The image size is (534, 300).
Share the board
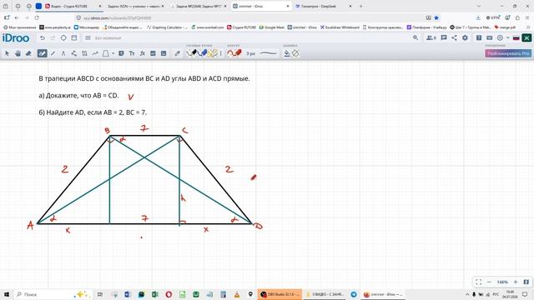[x=454, y=37]
